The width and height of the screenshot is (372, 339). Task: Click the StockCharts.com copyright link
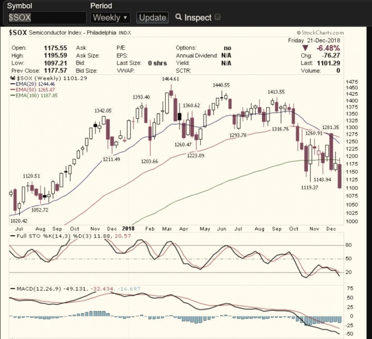[x=320, y=33]
